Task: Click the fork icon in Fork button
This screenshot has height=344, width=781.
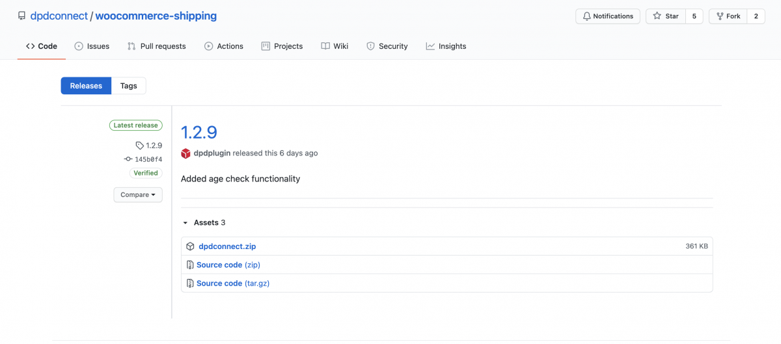Action: point(720,16)
